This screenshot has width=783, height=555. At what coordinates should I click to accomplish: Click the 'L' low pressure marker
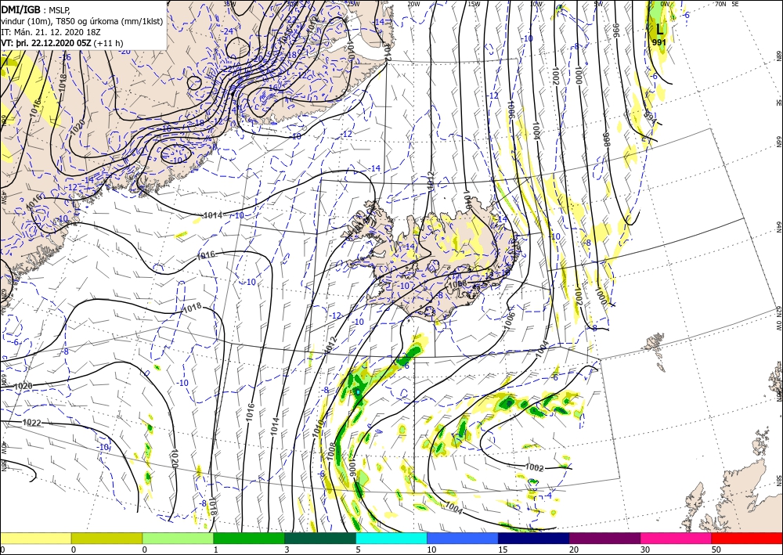tap(659, 31)
